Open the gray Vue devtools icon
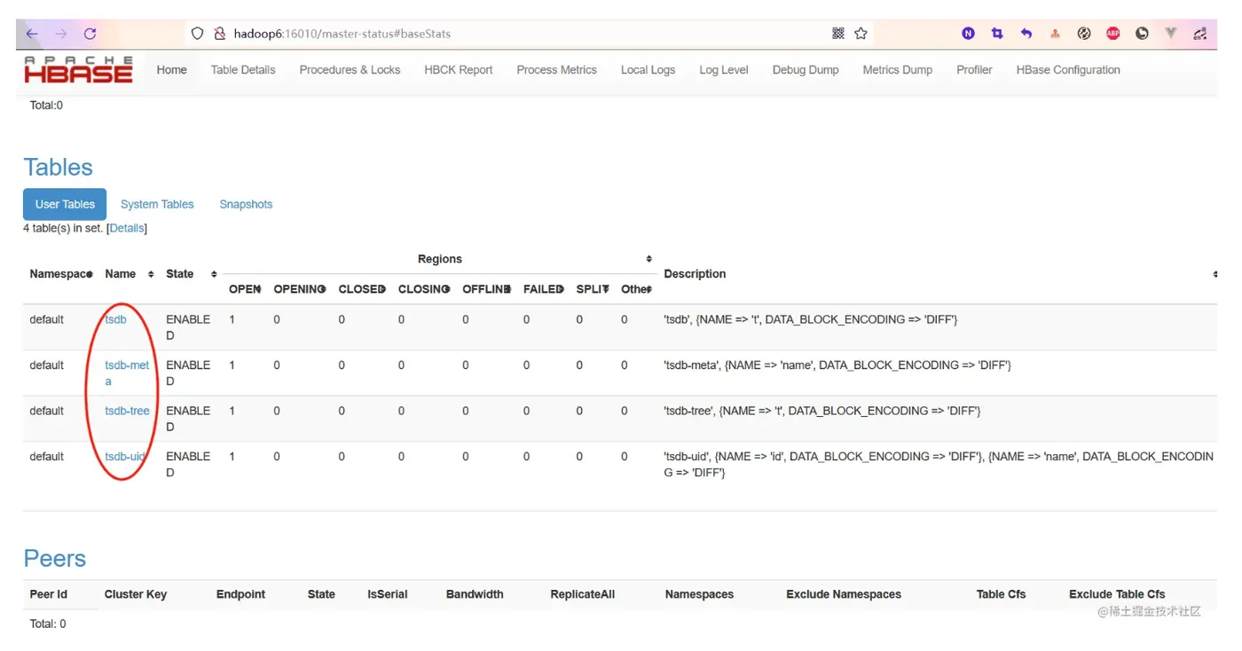This screenshot has width=1242, height=651. [x=1171, y=34]
